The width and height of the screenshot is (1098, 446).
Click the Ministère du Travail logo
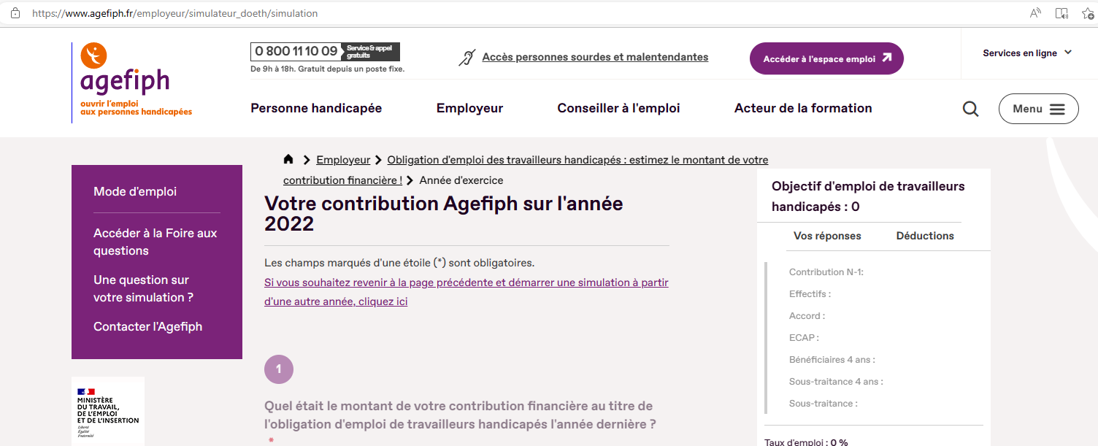[108, 411]
